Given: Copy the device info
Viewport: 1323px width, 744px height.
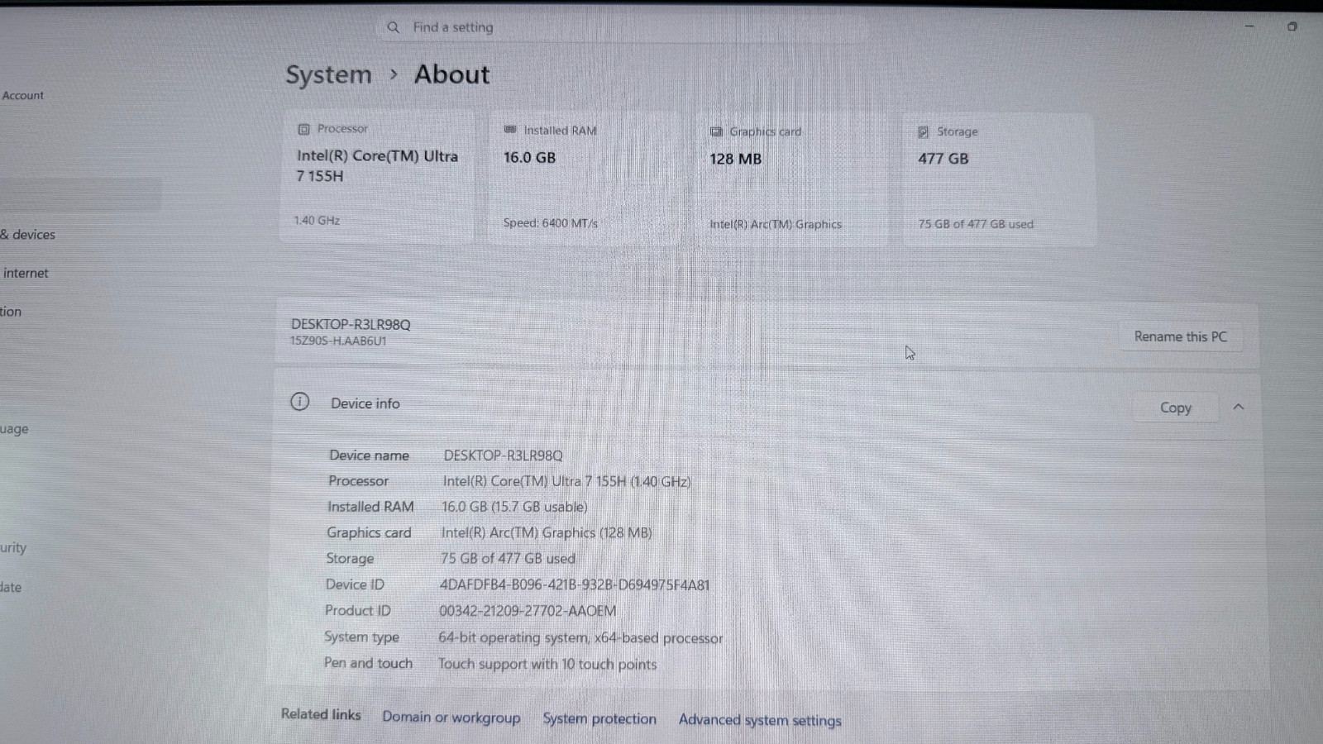Looking at the screenshot, I should pyautogui.click(x=1175, y=408).
